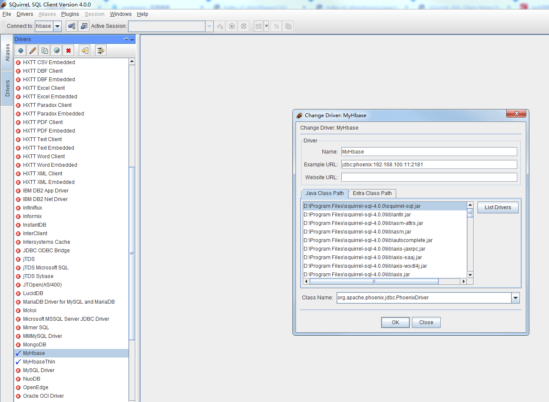This screenshot has height=402, width=549.
Task: Click the driver list vertical scrollbar thumb
Action: pos(132,253)
